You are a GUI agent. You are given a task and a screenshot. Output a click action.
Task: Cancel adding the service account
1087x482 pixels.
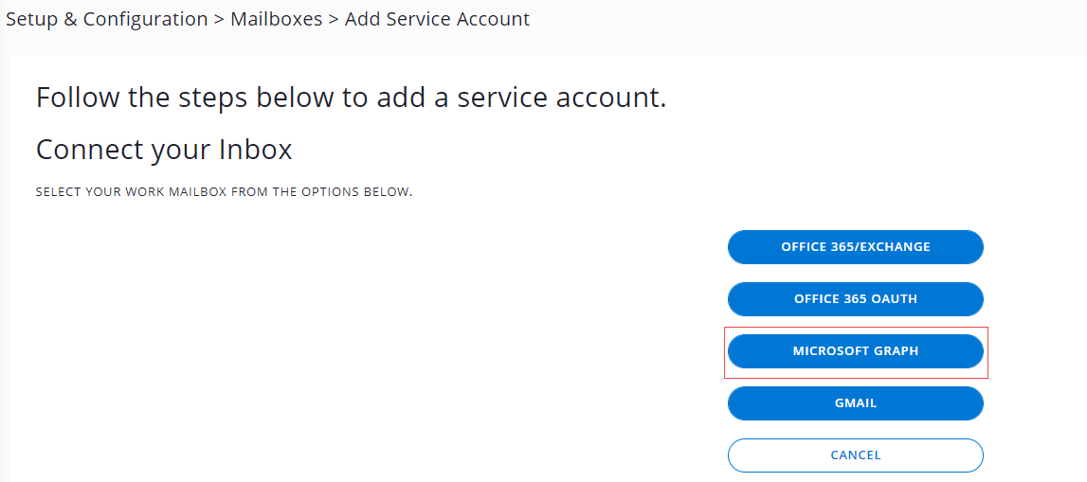pyautogui.click(x=855, y=455)
